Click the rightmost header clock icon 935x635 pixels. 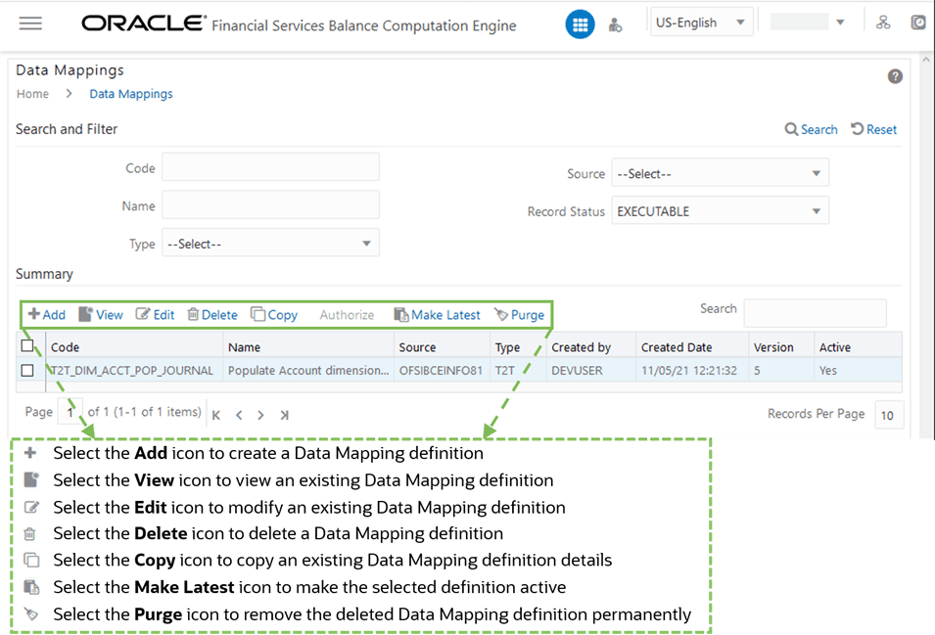[918, 23]
